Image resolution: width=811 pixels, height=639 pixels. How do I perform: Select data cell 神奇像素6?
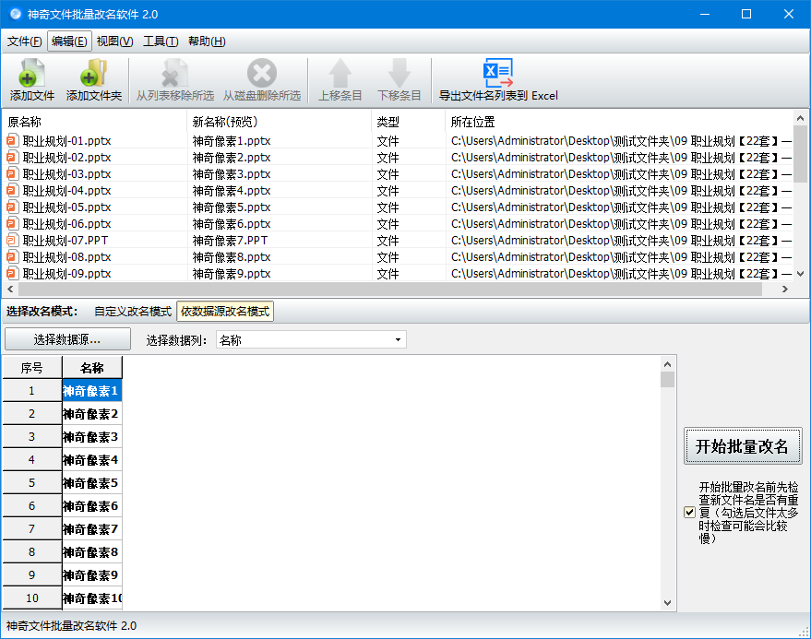pos(92,505)
